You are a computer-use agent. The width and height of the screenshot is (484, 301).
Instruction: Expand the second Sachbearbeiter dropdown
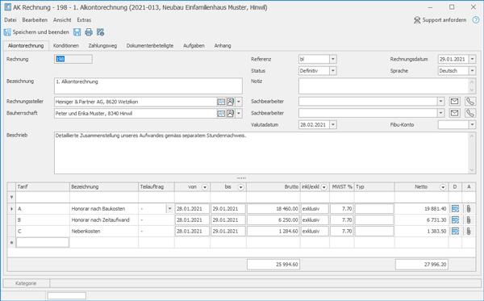(x=440, y=113)
